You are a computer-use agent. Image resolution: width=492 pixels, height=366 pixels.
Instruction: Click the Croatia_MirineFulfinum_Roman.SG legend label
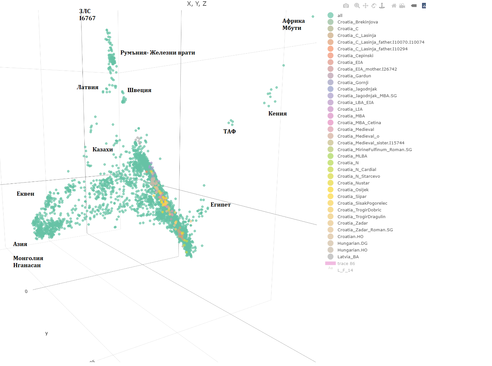(x=375, y=149)
